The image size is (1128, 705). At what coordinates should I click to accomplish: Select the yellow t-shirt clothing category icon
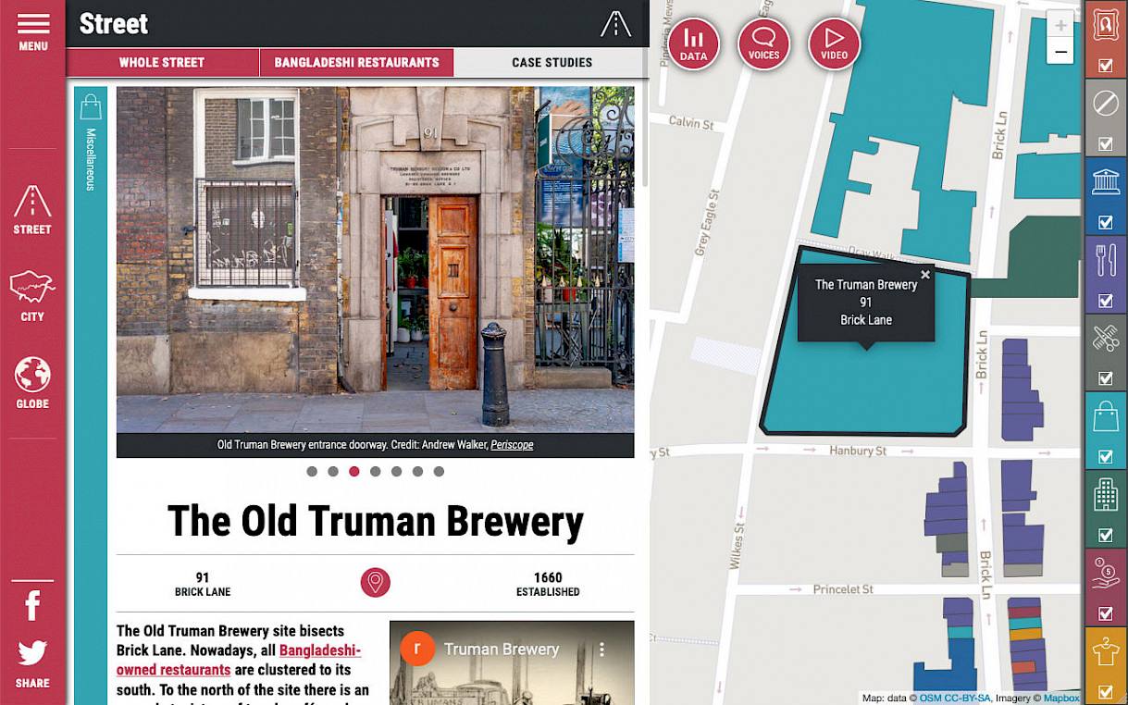coord(1105,651)
